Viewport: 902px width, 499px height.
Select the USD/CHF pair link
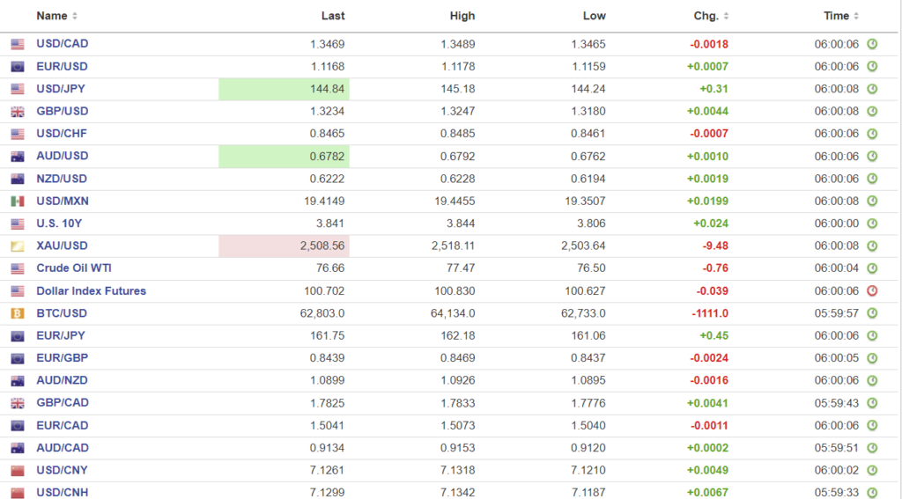point(62,134)
